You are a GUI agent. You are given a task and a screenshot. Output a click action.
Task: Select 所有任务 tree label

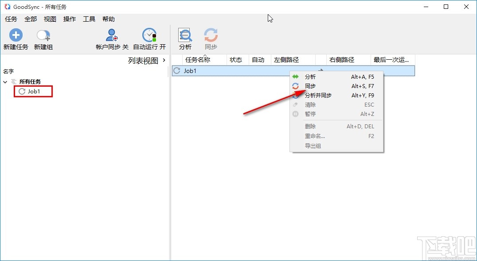[30, 82]
